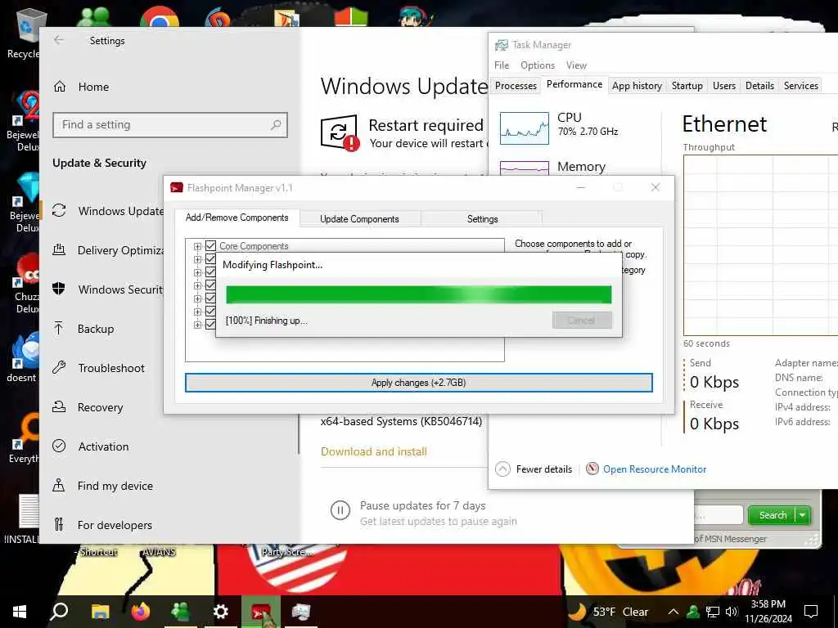Select the Backup arrow icon

pos(59,329)
